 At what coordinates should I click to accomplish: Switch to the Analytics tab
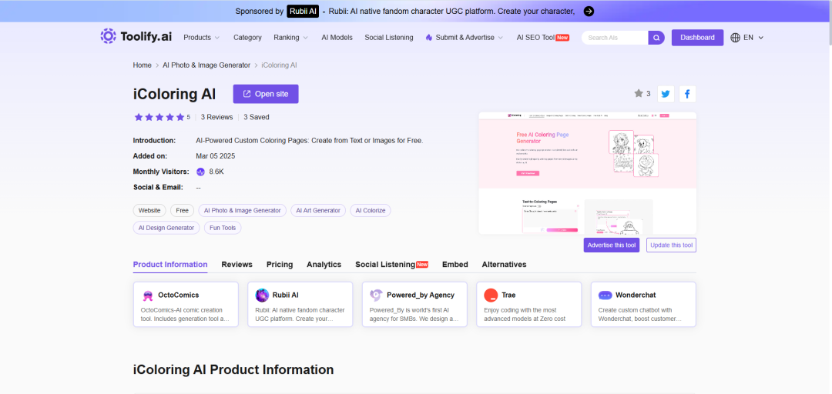(324, 265)
